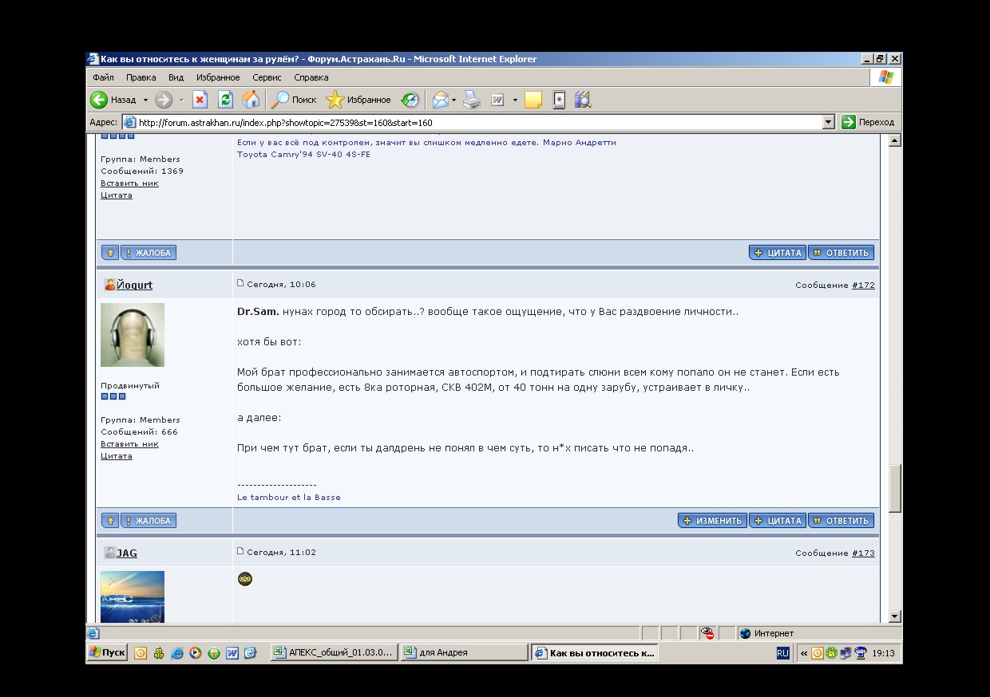
Task: Expand the Edit with Word dropdown arrow
Action: 515,100
